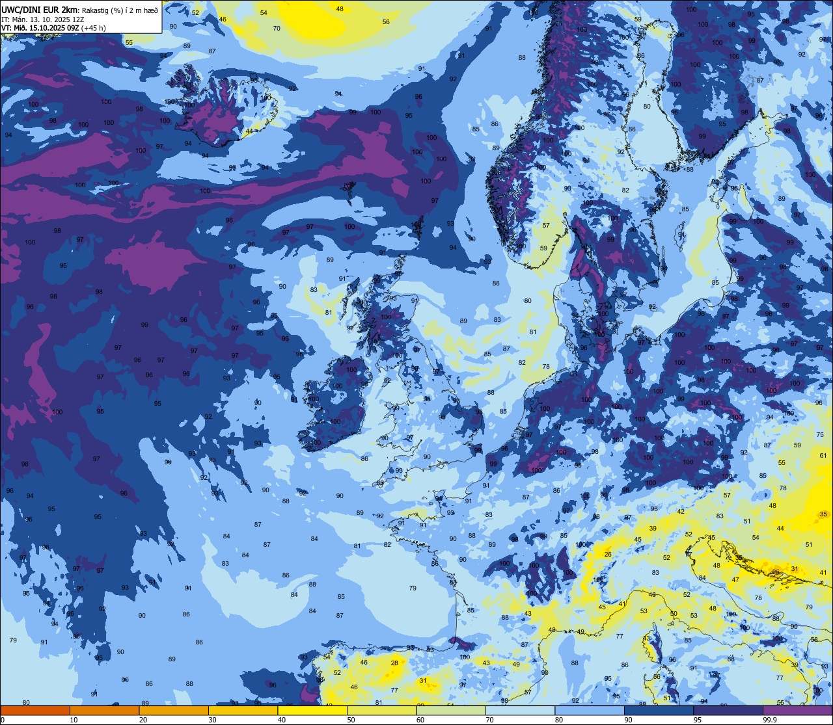Click the legend scale label 10

[x=74, y=720]
